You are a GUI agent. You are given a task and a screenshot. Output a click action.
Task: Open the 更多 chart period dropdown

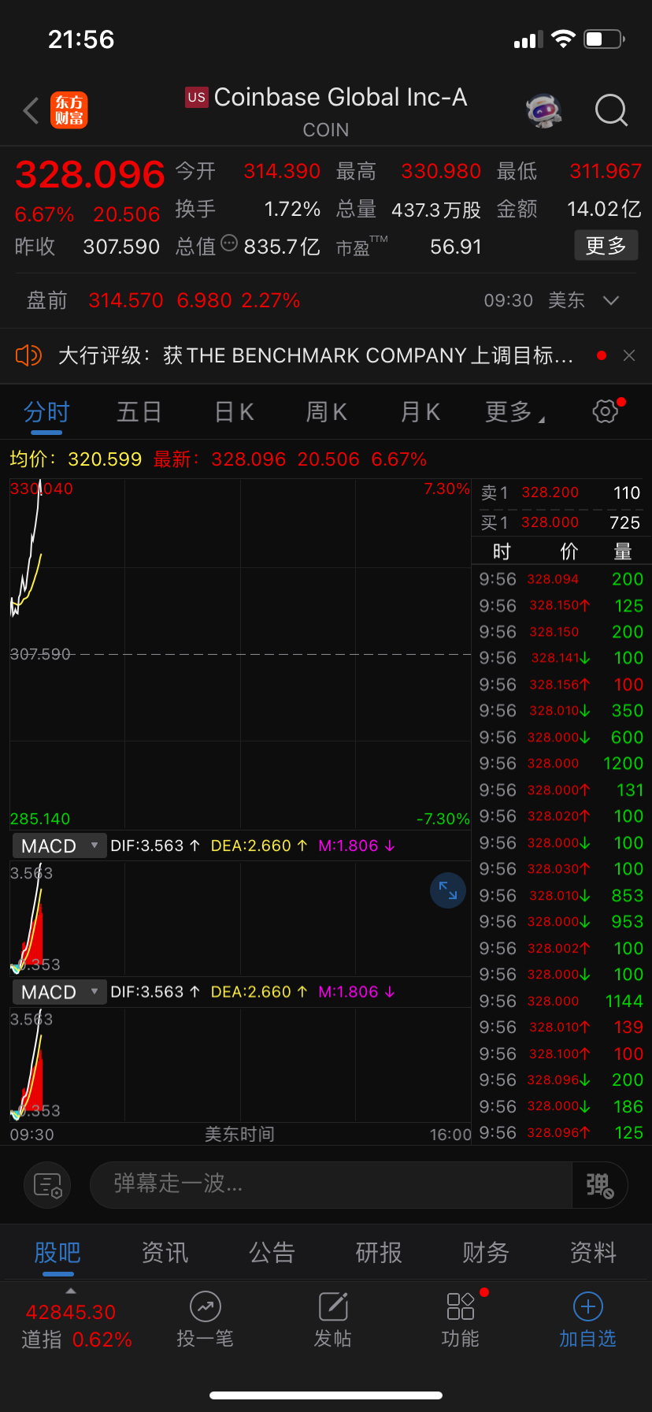tap(514, 411)
